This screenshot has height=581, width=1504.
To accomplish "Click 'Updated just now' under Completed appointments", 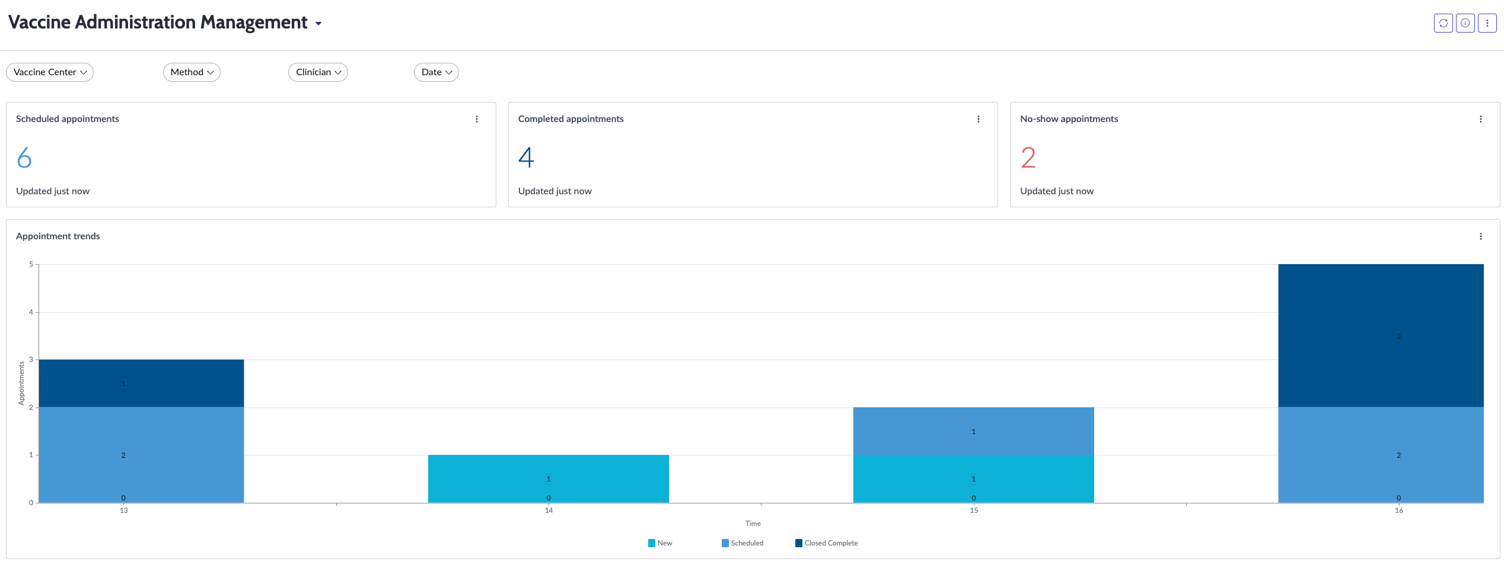I will (x=555, y=191).
